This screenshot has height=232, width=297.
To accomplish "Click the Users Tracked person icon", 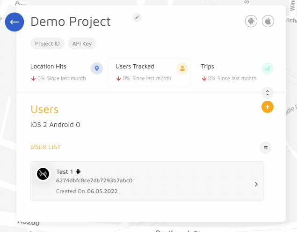I will click(182, 68).
